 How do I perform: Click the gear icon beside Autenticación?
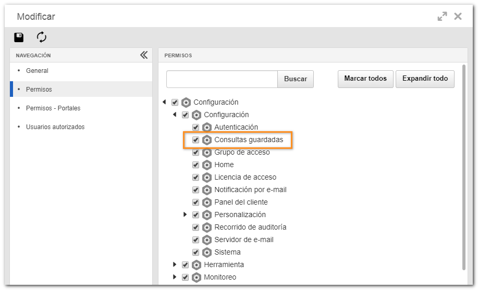[207, 128]
